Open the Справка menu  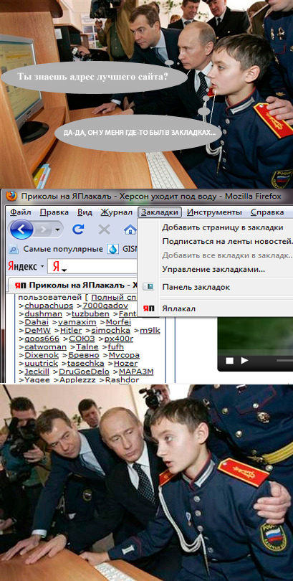point(267,212)
